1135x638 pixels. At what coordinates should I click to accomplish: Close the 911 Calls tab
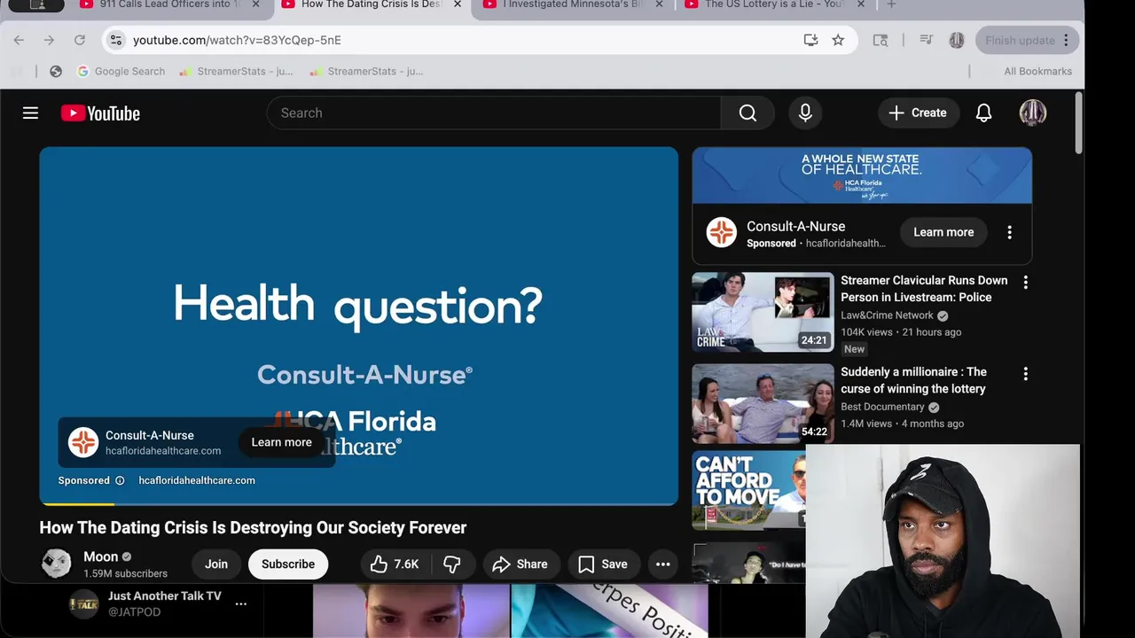coord(256,5)
